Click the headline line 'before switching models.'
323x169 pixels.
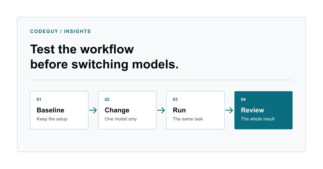click(104, 65)
